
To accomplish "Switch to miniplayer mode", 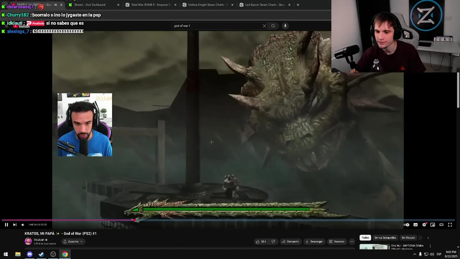I will pyautogui.click(x=433, y=225).
